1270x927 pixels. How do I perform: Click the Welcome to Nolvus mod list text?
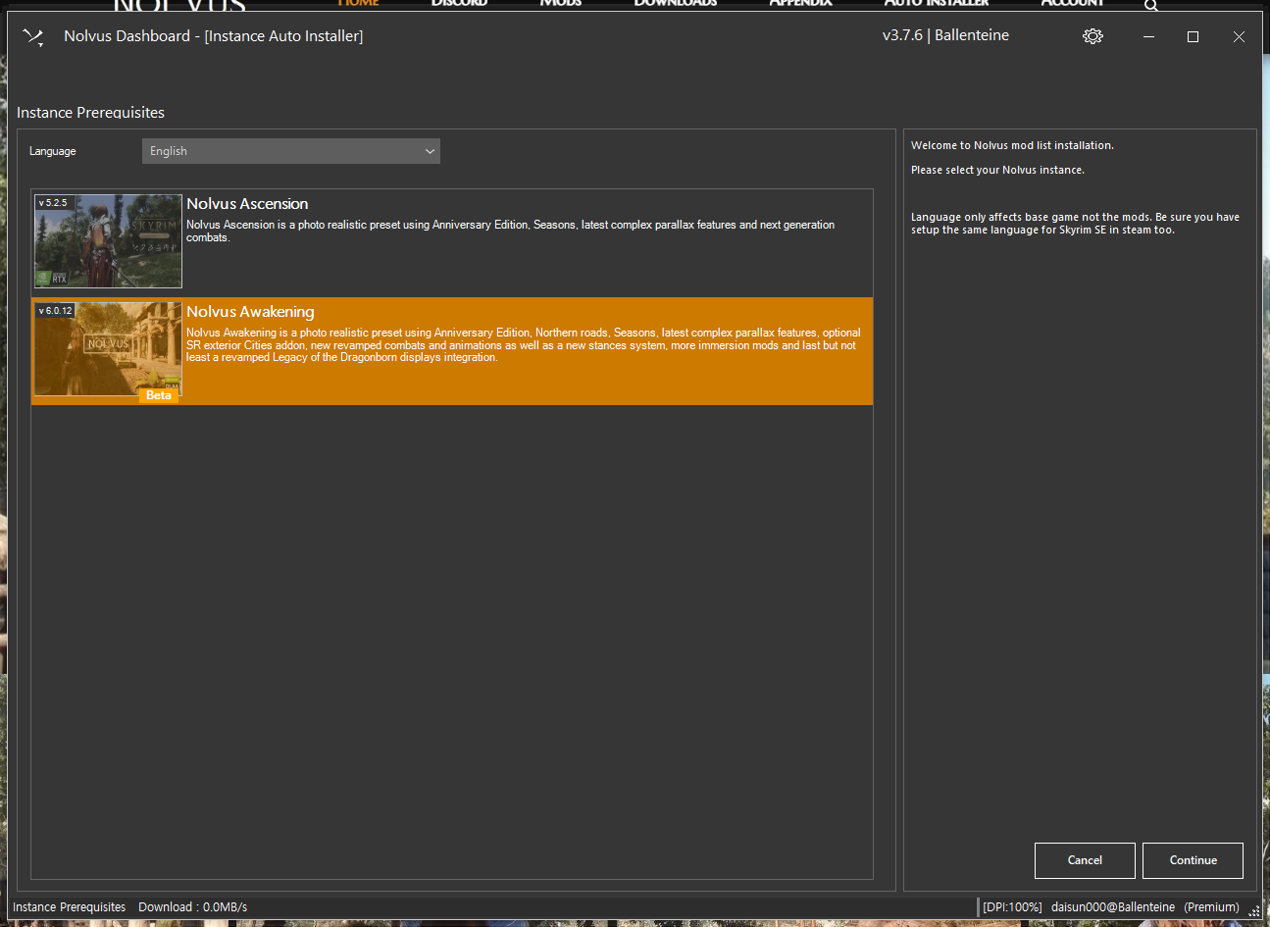click(x=1012, y=145)
